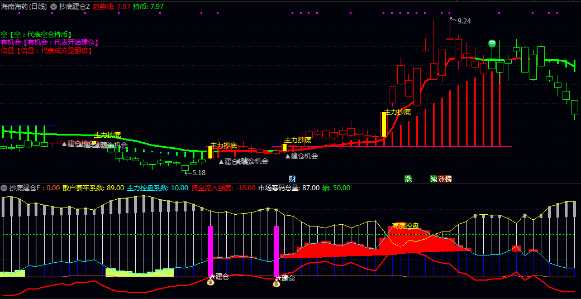Click the 5.18 low price marker
This screenshot has width=581, height=299.
coord(199,172)
